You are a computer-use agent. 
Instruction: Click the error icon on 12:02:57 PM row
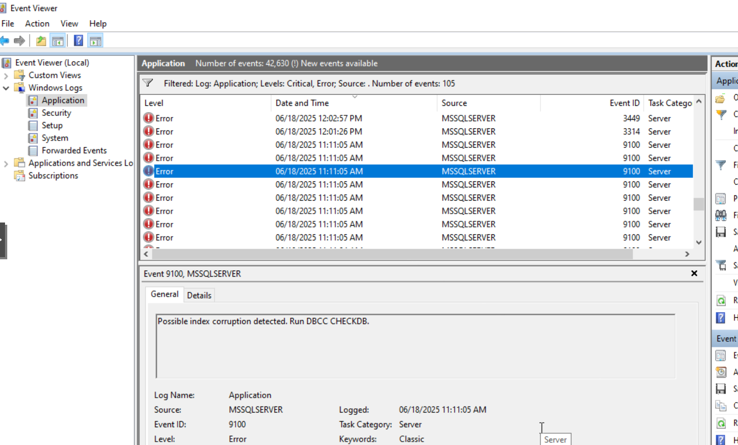click(148, 118)
